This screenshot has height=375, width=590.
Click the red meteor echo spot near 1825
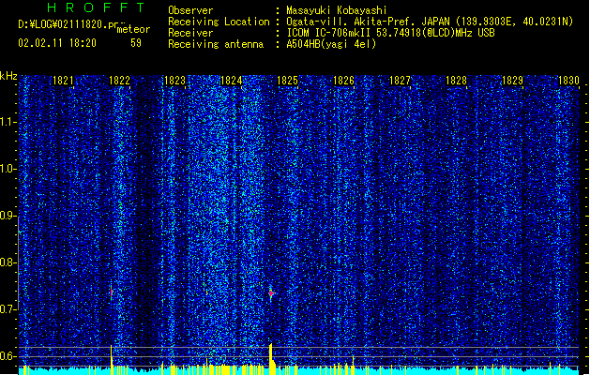pyautogui.click(x=271, y=293)
